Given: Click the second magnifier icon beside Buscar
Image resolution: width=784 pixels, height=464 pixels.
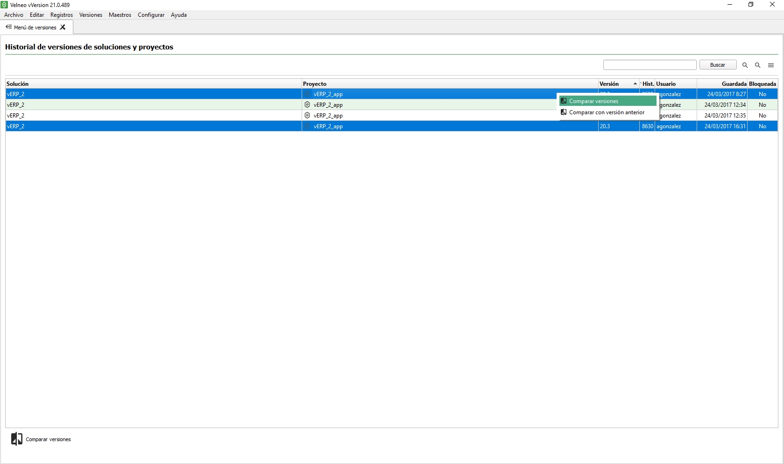Looking at the screenshot, I should (x=758, y=65).
